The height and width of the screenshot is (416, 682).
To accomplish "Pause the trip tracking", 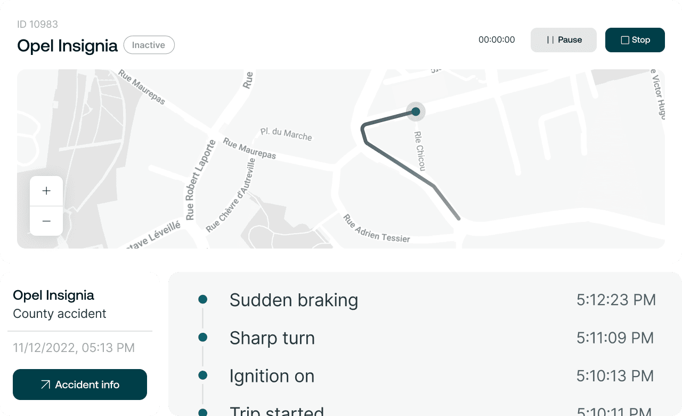I will (x=564, y=40).
